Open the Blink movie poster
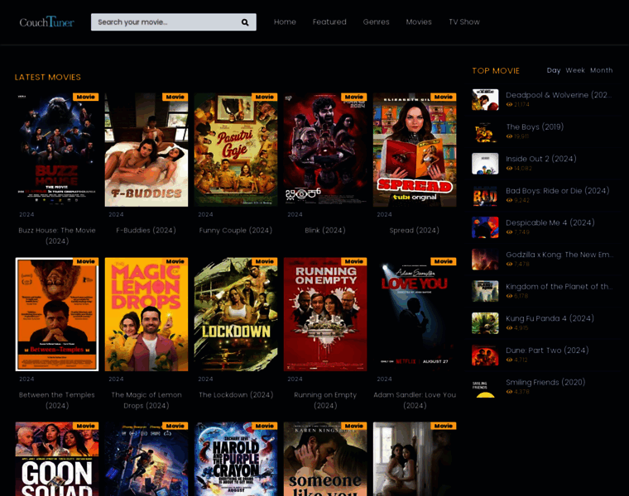629x496 pixels. coord(325,150)
